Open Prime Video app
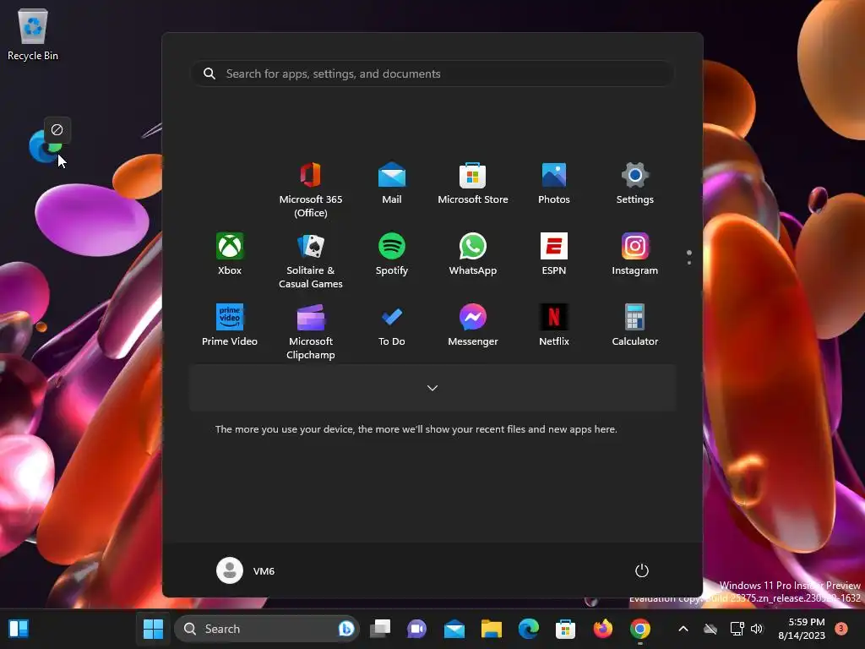Screen dimensions: 865x649 [x=230, y=324]
